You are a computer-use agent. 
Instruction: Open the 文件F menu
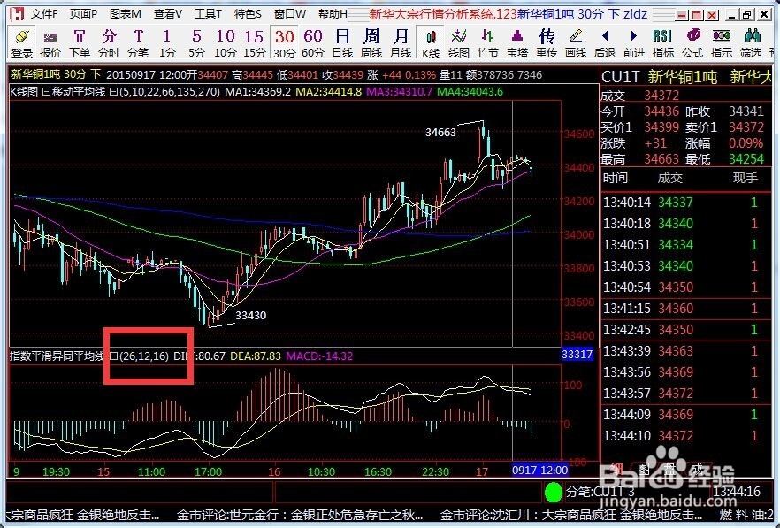44,13
